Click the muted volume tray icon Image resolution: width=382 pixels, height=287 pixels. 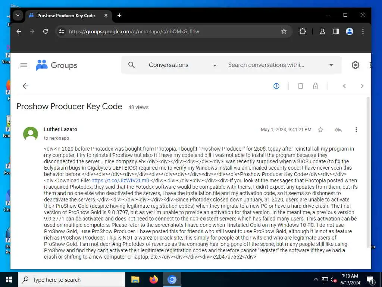tap(334, 280)
